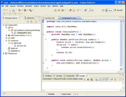Image resolution: width=126 pixels, height=97 pixels.
Task: Click the Next Annotation icon
Action: click(x=4, y=13)
